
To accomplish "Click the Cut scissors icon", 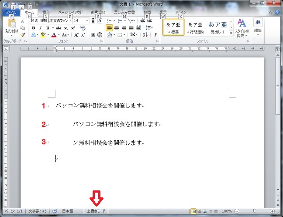I will tap(22, 21).
